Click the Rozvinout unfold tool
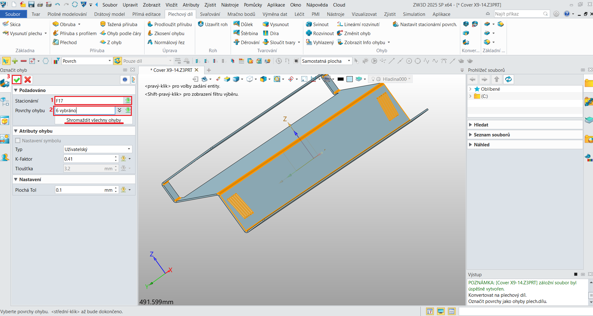 (x=320, y=33)
